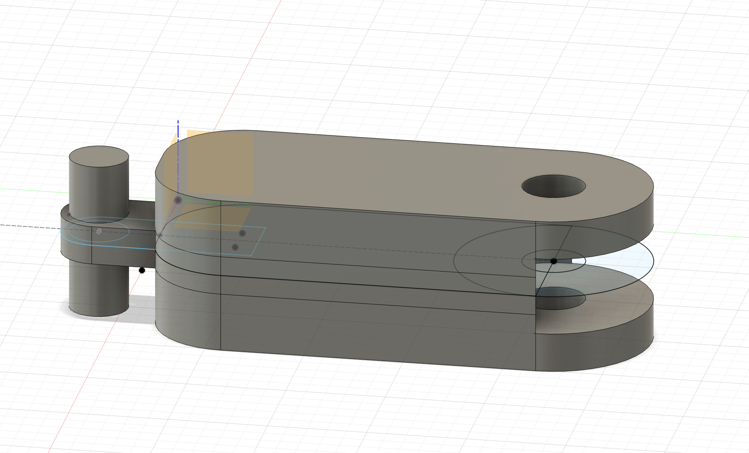This screenshot has width=749, height=453.
Task: Select the black point below the connecting arm
Action: 142,270
